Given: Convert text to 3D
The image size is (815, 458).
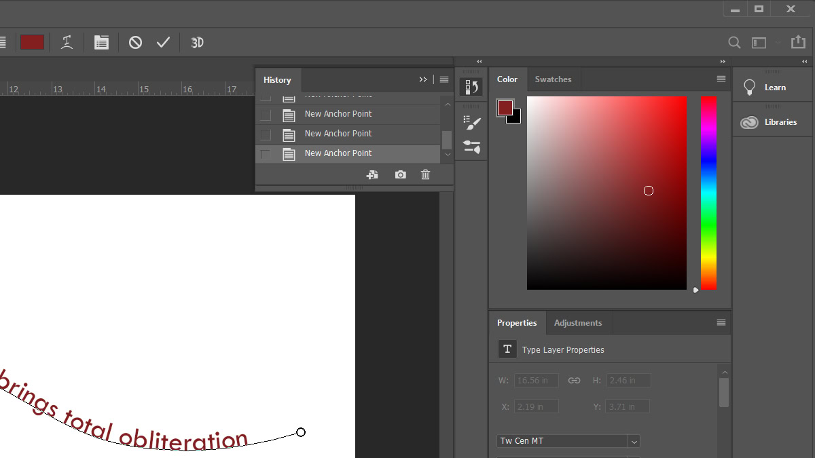Looking at the screenshot, I should click(197, 42).
